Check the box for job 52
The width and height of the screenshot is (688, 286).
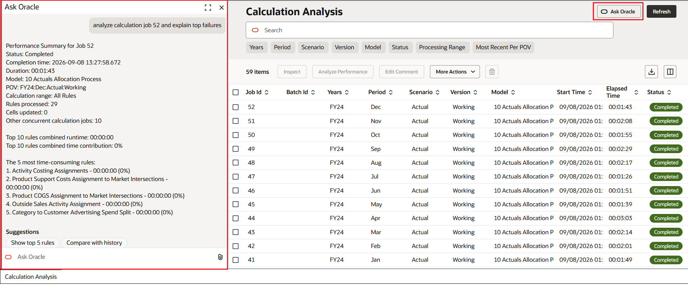click(236, 107)
